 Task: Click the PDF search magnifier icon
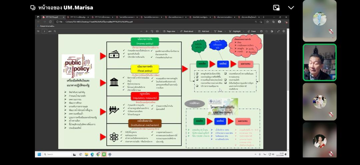coord(55,31)
